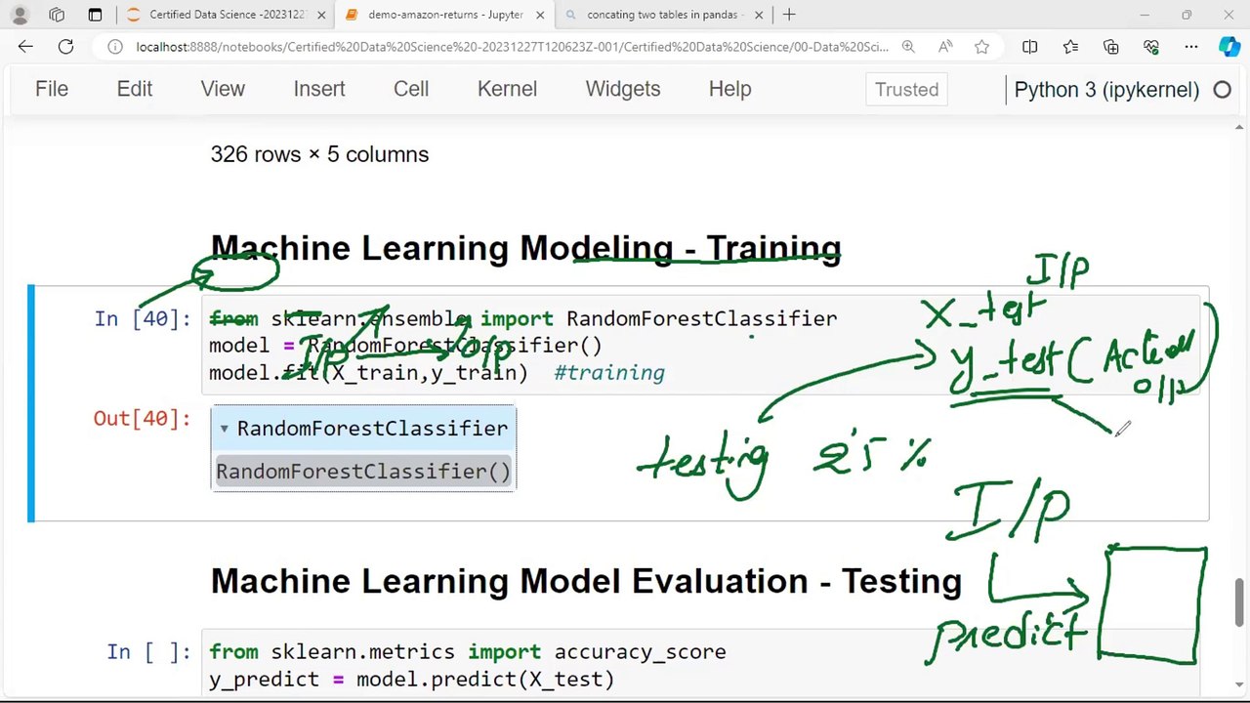Open the Jupyter Insert menu

pyautogui.click(x=319, y=89)
